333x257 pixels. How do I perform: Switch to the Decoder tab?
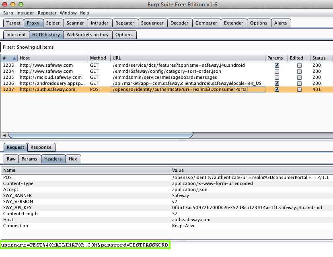pyautogui.click(x=179, y=23)
